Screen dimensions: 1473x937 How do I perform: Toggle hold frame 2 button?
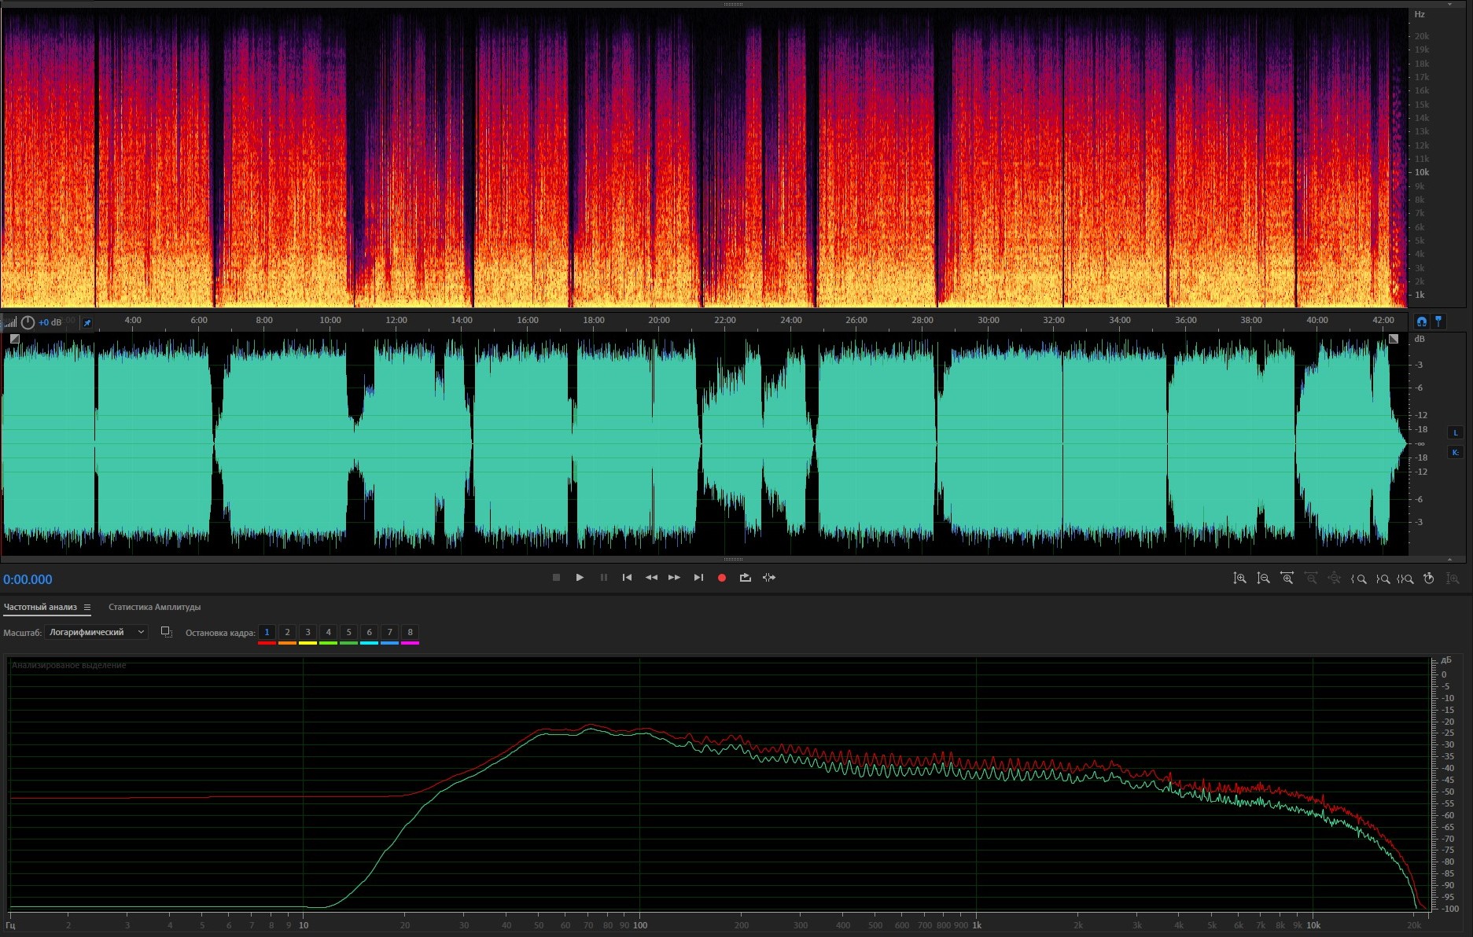(287, 632)
